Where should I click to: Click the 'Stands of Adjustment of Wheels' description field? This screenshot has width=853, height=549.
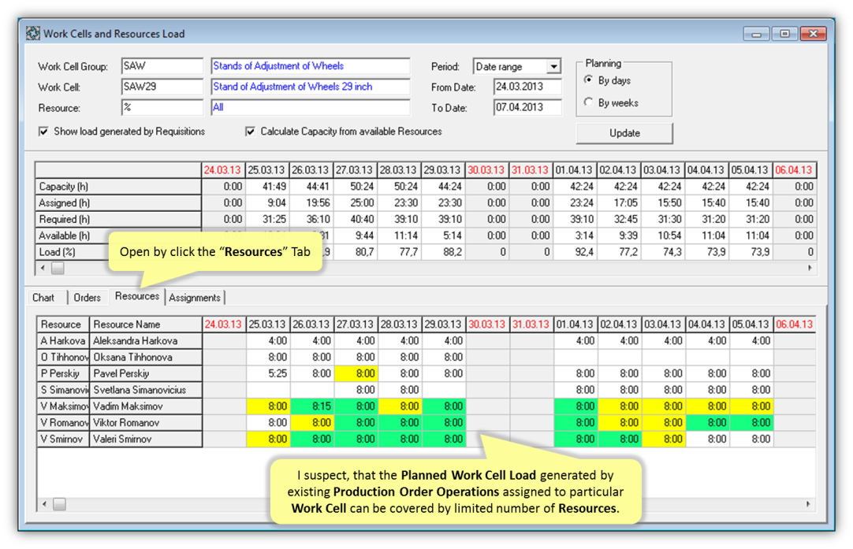311,66
